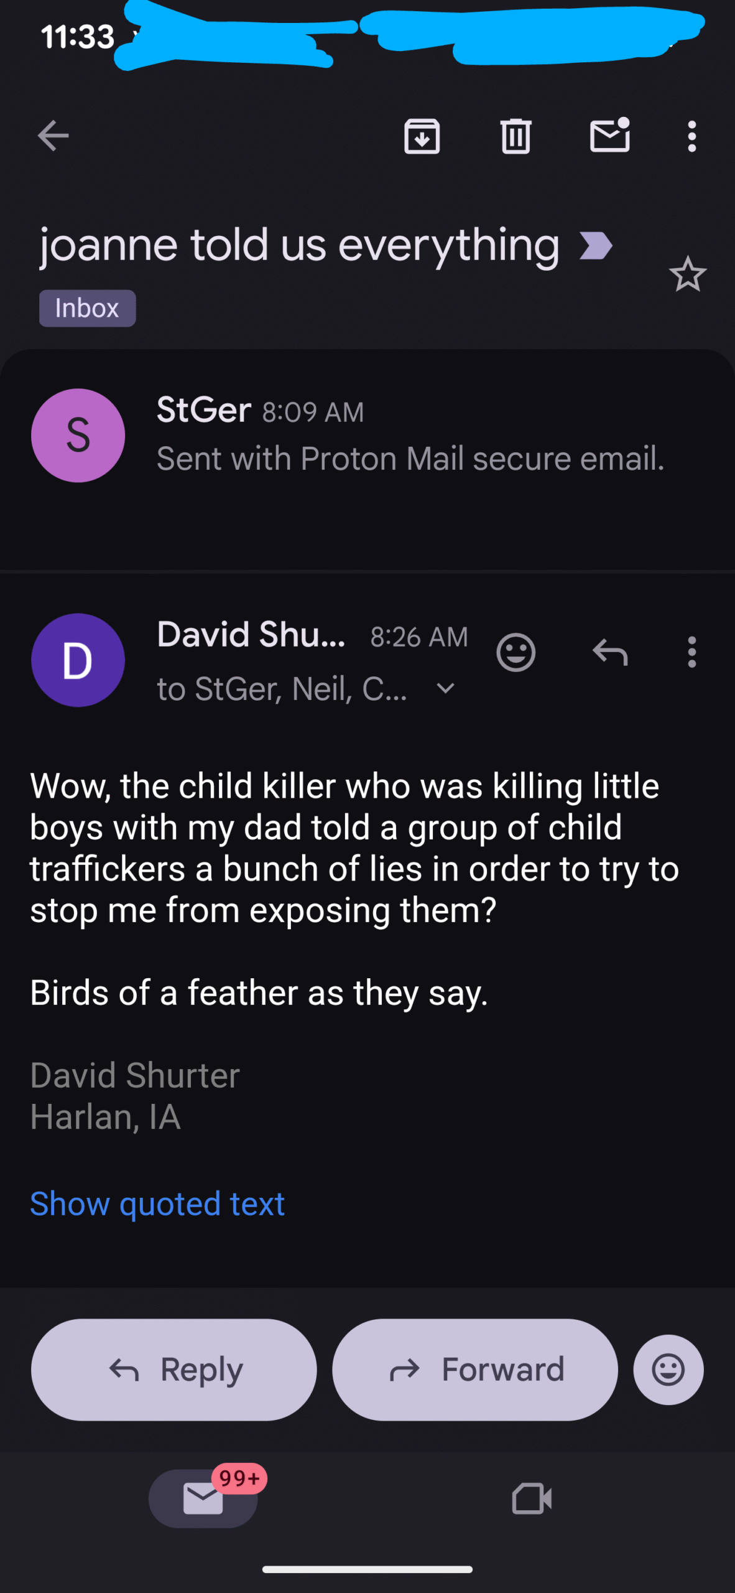Open StGer's purple avatar

[78, 435]
